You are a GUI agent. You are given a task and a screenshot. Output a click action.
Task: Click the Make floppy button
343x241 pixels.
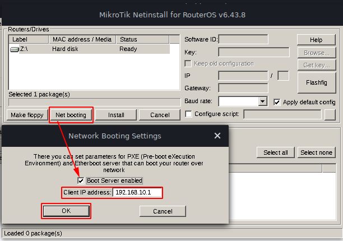pyautogui.click(x=27, y=115)
